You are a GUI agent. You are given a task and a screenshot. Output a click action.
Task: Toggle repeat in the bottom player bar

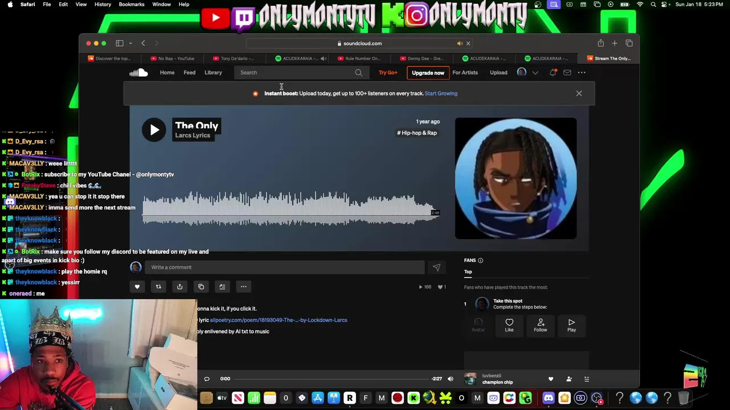click(x=207, y=379)
